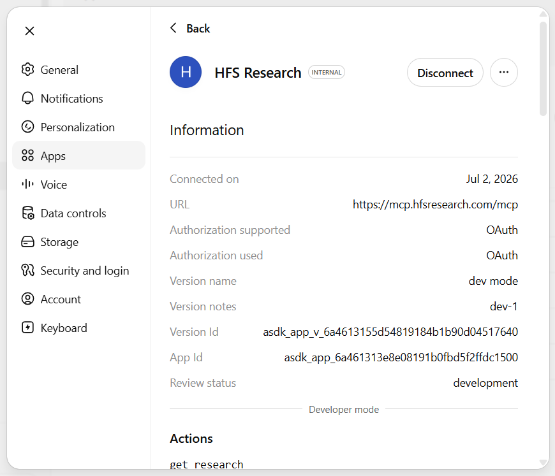
Task: Click the Account person icon
Action: click(27, 299)
